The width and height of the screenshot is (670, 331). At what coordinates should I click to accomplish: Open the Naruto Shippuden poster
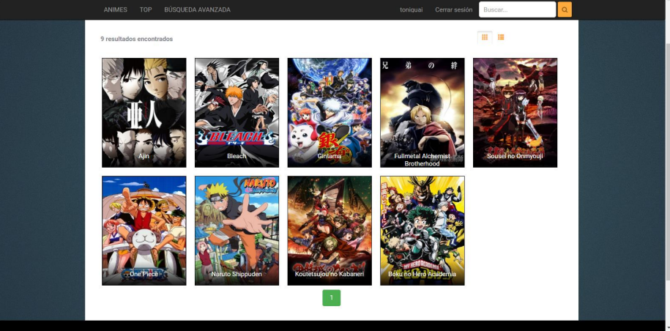[237, 231]
